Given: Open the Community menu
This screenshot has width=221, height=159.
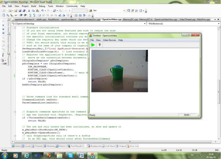Looking at the screenshot, I should (x=72, y=6).
